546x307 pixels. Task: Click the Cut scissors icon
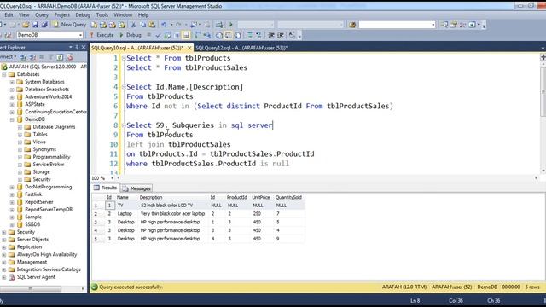coord(133,25)
